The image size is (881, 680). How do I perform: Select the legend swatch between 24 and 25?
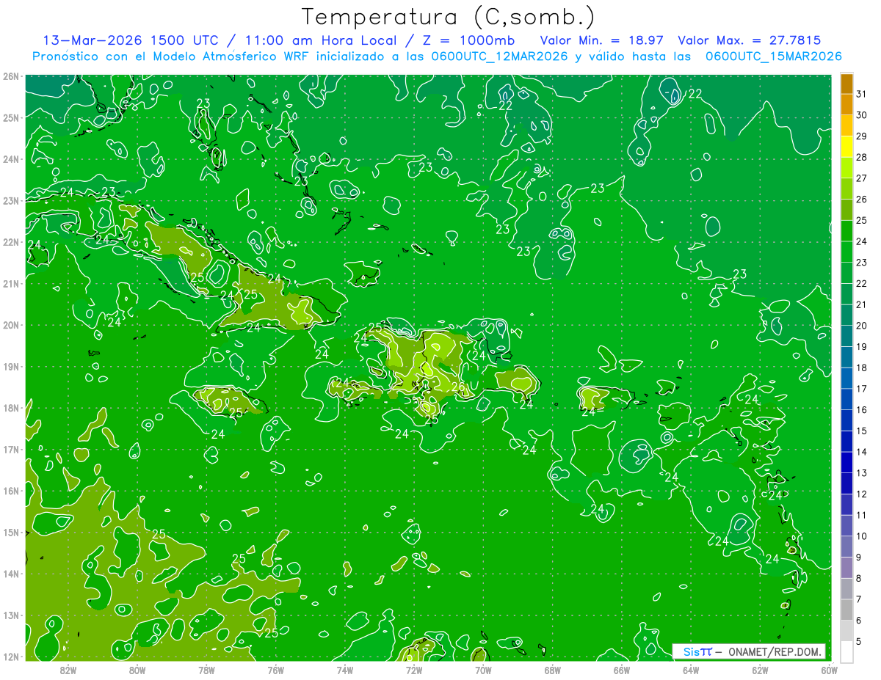(x=846, y=231)
